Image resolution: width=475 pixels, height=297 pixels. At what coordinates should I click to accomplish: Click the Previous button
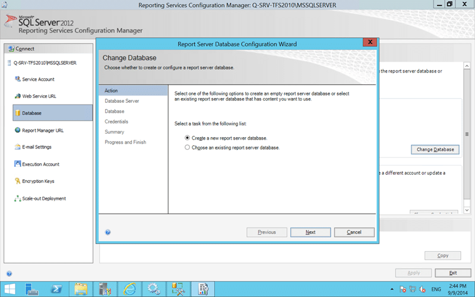tap(267, 232)
